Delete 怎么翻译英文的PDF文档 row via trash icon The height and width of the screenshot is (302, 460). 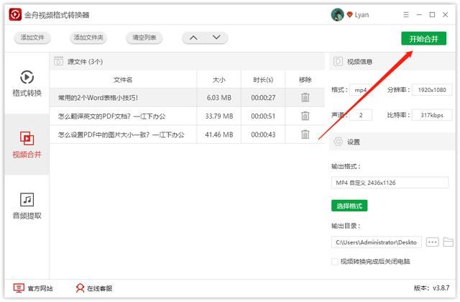(305, 116)
